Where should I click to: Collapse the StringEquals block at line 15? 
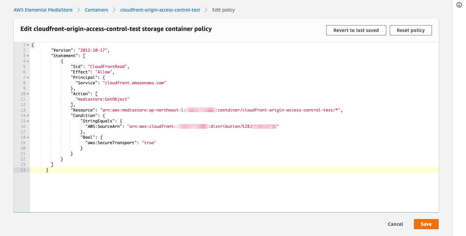(x=28, y=121)
